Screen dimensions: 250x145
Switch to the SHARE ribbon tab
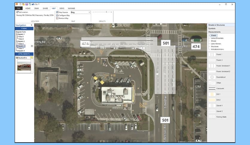(45, 8)
